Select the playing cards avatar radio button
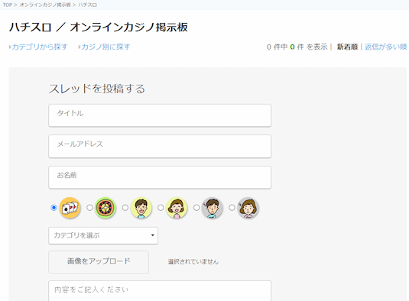409x301 pixels. 54,208
